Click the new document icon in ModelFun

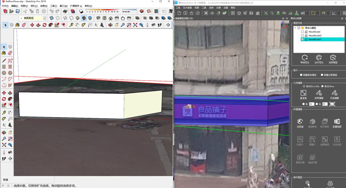click(179, 13)
